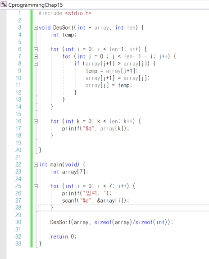This screenshot has height=259, width=209.
Task: Click the printf("%d", array[k]) statement
Action: coord(95,128)
